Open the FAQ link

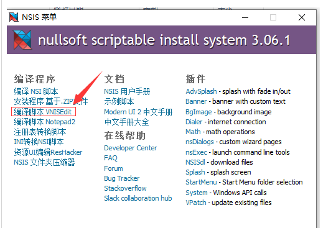click(x=111, y=158)
